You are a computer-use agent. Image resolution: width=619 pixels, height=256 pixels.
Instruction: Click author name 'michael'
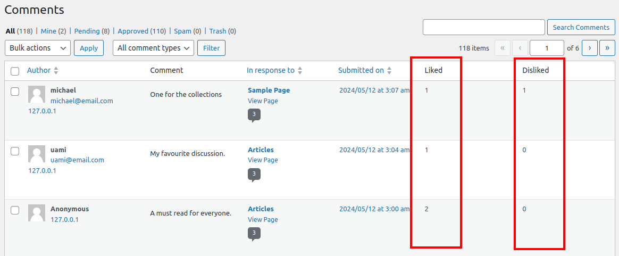[63, 90]
